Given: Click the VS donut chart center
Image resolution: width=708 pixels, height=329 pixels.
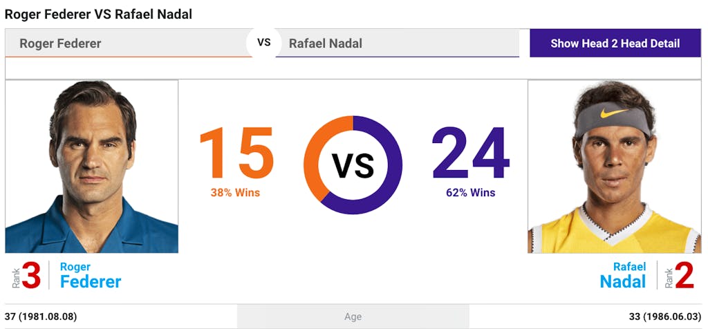Looking at the screenshot, I should click(353, 165).
